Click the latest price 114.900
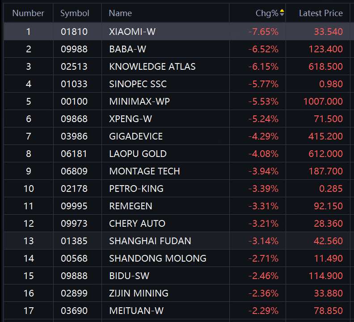The image size is (354, 322). 325,275
